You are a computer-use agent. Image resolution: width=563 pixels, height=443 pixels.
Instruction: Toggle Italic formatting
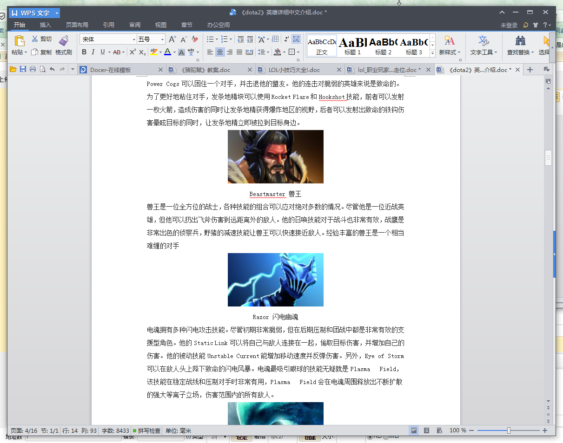coord(93,52)
